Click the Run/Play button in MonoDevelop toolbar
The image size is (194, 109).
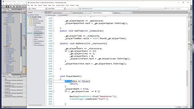[29, 8]
